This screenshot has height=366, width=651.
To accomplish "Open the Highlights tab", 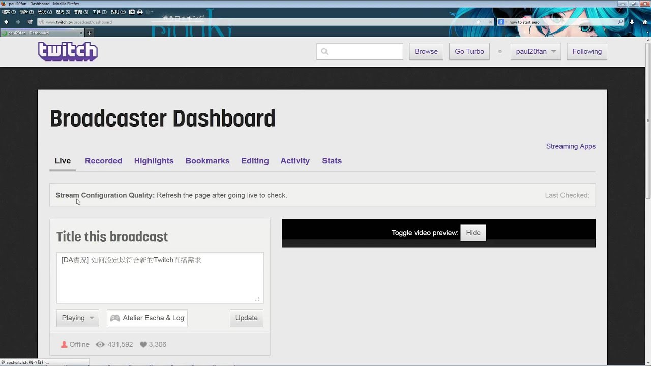I will pyautogui.click(x=154, y=161).
